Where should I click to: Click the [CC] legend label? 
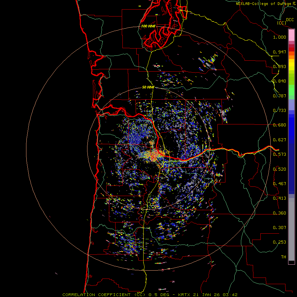pyautogui.click(x=281, y=23)
